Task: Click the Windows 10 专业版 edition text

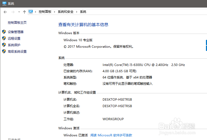Action: coord(78,40)
